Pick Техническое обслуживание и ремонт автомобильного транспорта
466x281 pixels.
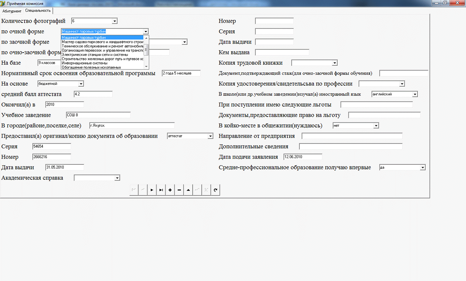point(102,46)
